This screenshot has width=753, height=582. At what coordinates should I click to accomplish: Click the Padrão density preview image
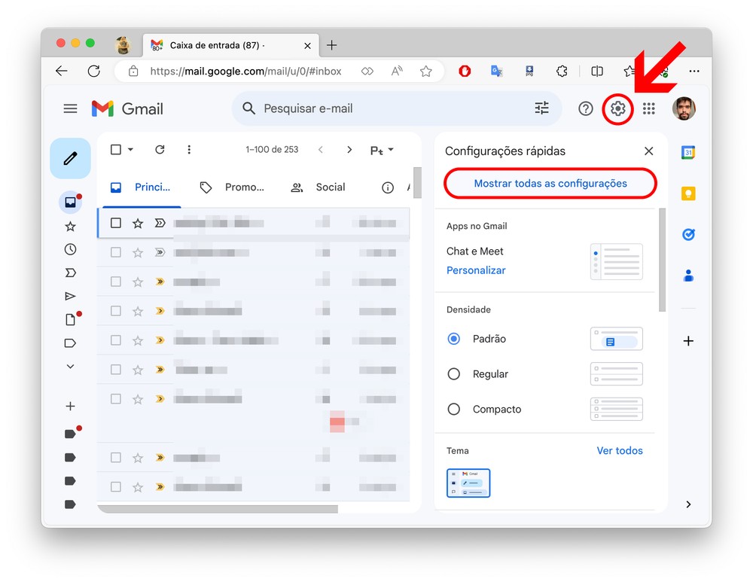tap(617, 339)
